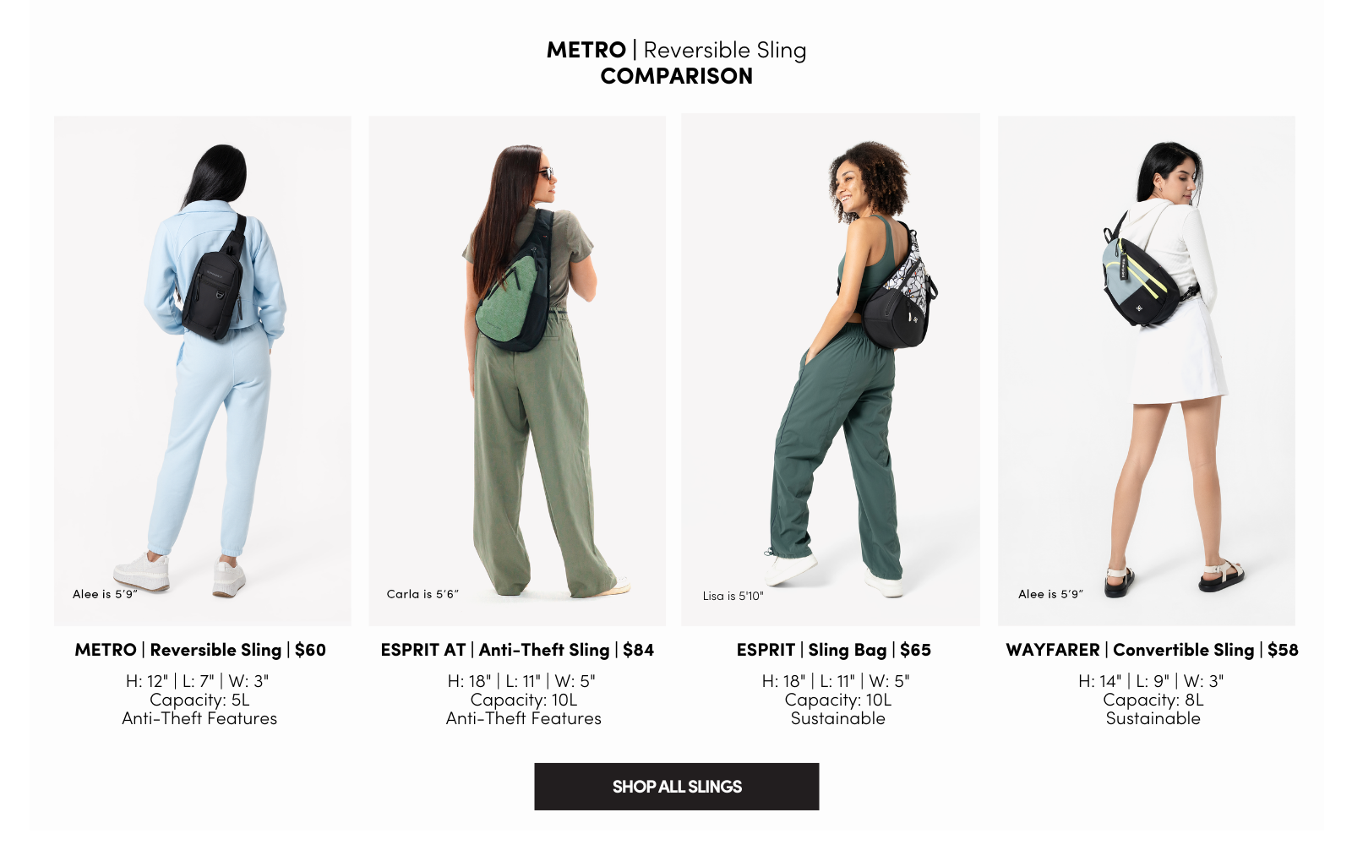Click the METRO Reversible Sling COMPARISON heading
Screen dimensions: 1352x845
[676, 63]
